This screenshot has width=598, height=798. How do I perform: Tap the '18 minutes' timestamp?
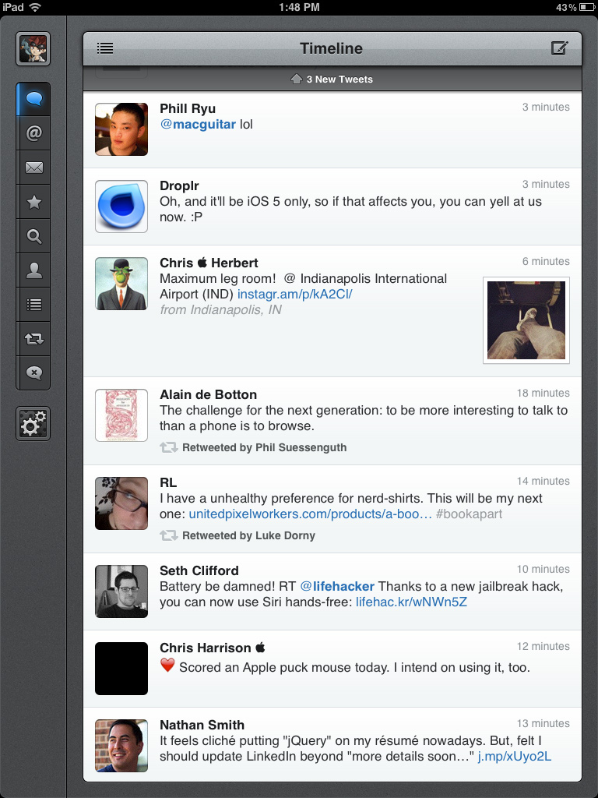[543, 394]
